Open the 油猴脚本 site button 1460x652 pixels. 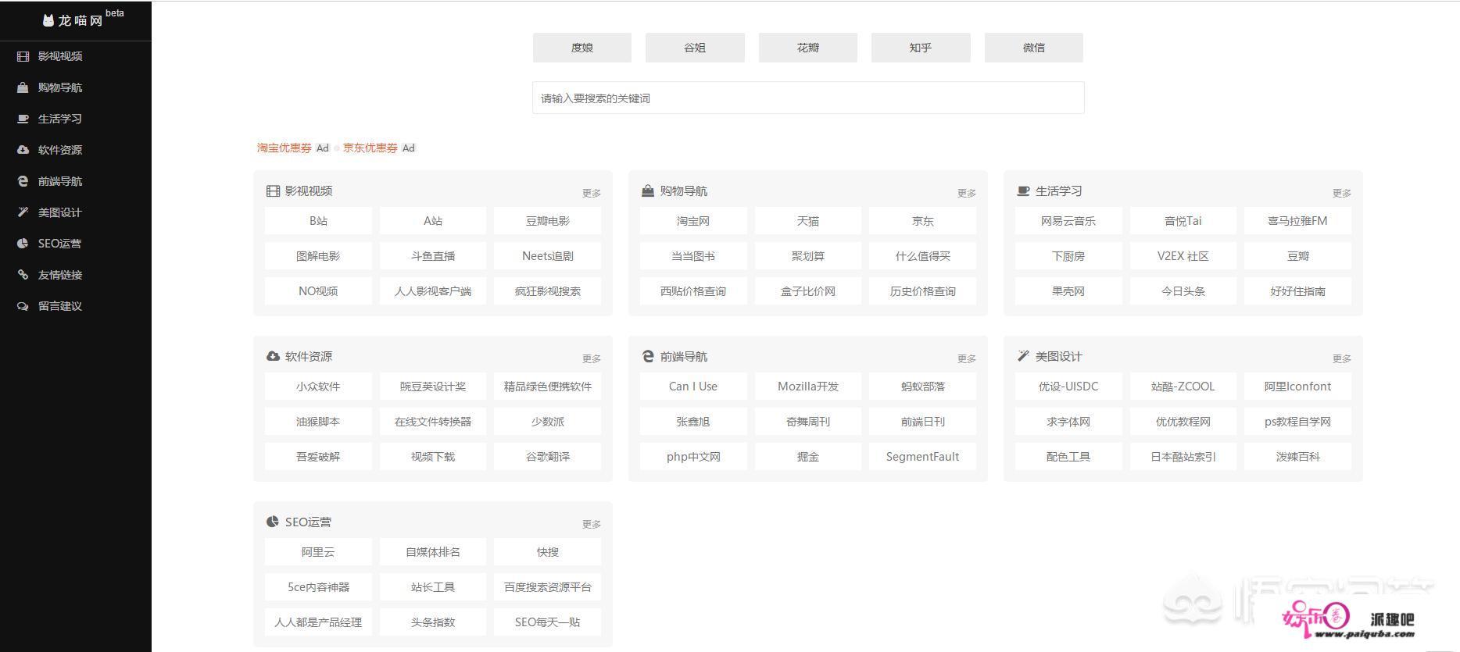pyautogui.click(x=318, y=422)
